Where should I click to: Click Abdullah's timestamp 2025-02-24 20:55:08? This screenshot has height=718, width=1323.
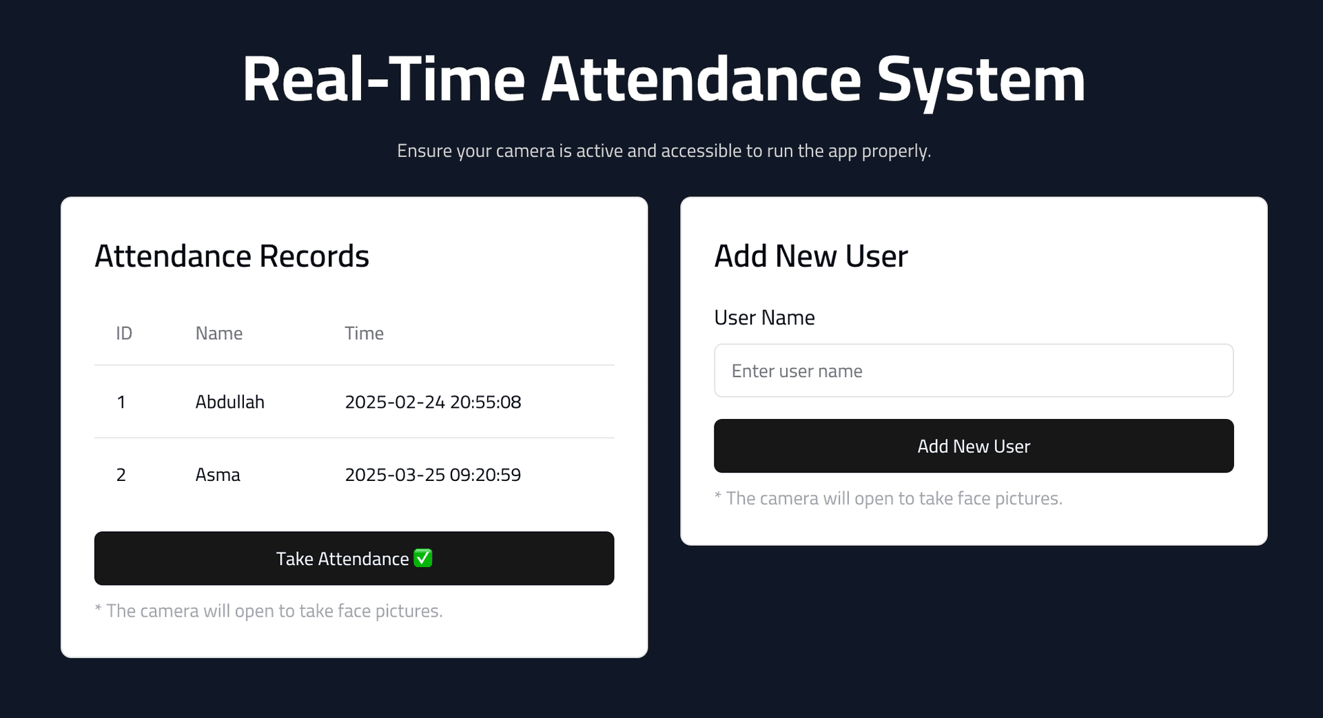(433, 402)
